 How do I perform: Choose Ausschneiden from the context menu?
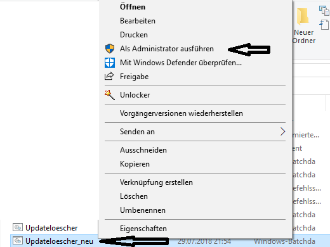tap(143, 150)
